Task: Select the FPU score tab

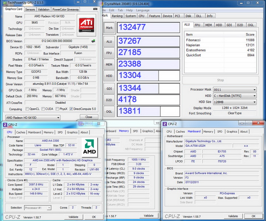Action: (x=197, y=25)
